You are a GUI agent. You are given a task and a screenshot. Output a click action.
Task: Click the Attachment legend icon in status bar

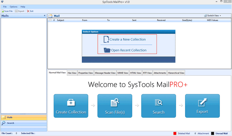(195, 133)
